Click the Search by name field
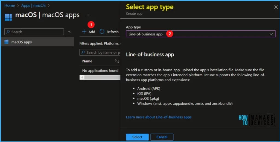280x142 pixels. pyautogui.click(x=100, y=52)
